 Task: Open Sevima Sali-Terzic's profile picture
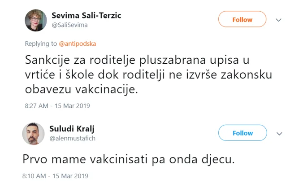click(x=36, y=20)
